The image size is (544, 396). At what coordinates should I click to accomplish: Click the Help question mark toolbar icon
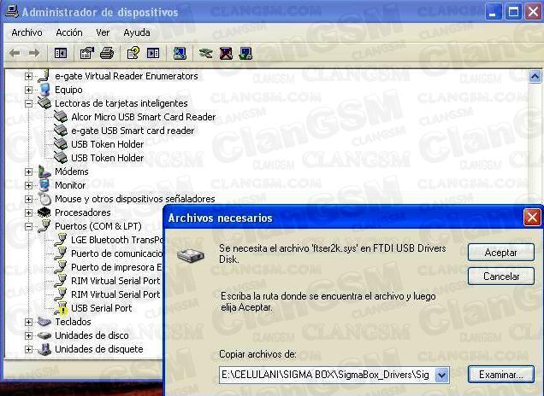click(133, 53)
